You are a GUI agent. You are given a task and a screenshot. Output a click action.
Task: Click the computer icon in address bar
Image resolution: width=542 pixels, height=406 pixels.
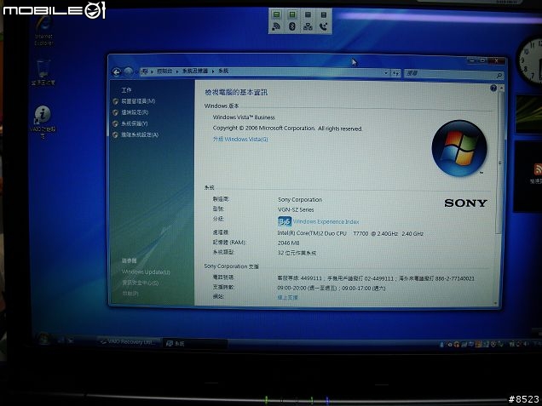[145, 71]
